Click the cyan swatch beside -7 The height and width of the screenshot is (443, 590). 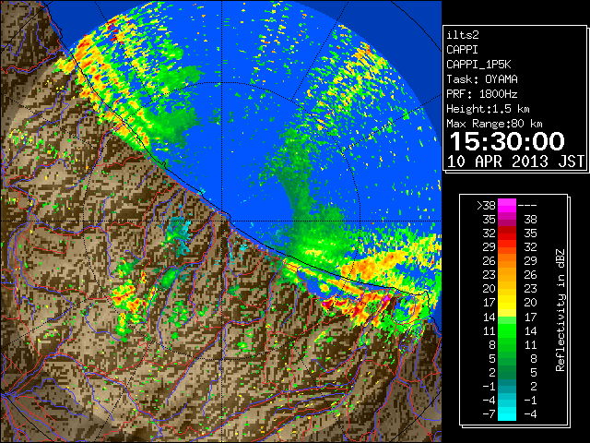tap(507, 413)
